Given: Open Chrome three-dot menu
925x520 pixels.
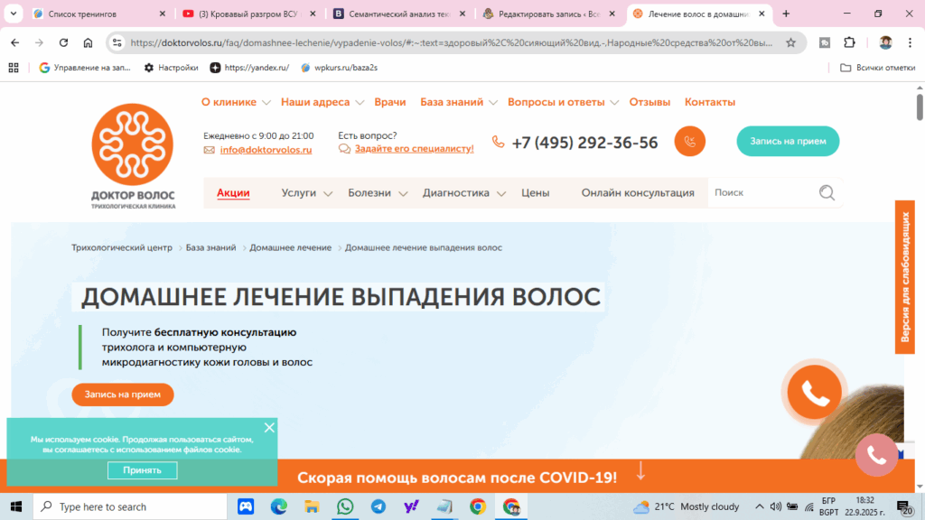Looking at the screenshot, I should 911,42.
